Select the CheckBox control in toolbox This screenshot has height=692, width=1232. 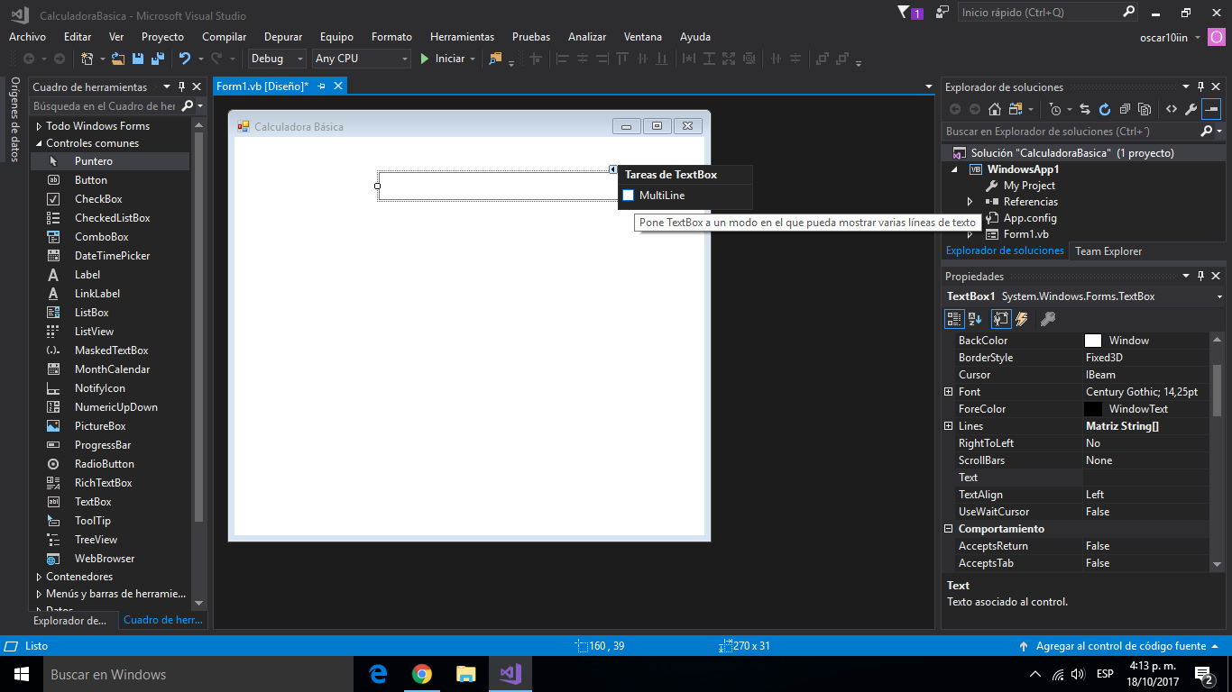coord(98,199)
